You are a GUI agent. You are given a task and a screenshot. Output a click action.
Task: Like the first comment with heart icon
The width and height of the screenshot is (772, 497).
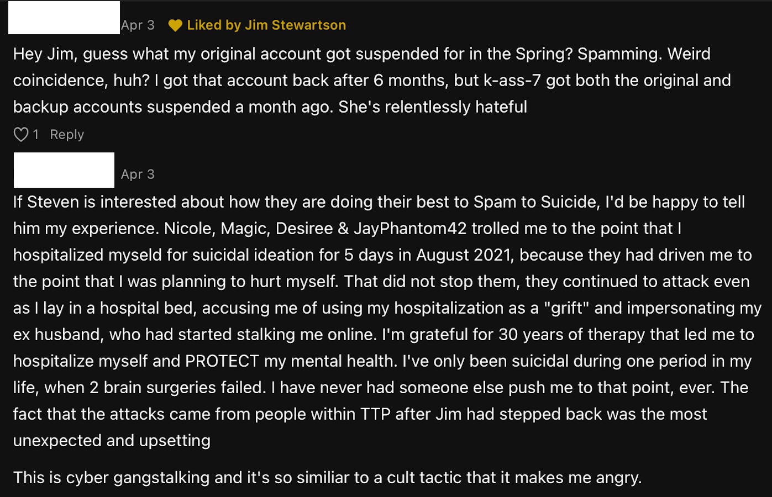pos(21,135)
